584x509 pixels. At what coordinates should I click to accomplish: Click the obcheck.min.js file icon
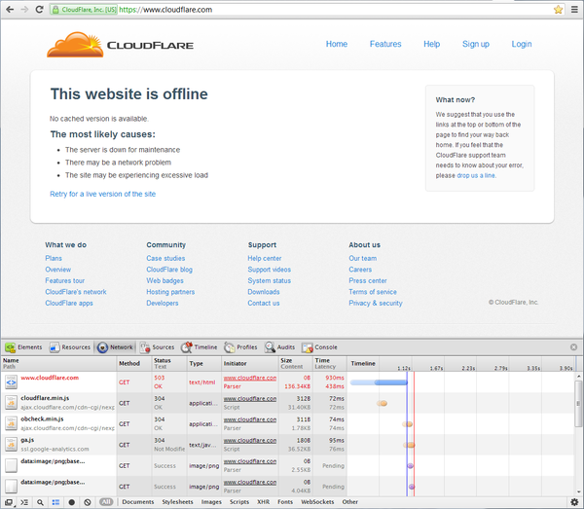(11, 423)
